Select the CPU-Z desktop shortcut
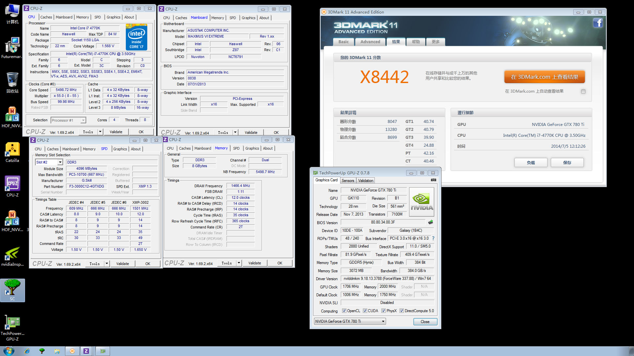The width and height of the screenshot is (634, 356). coord(12,186)
